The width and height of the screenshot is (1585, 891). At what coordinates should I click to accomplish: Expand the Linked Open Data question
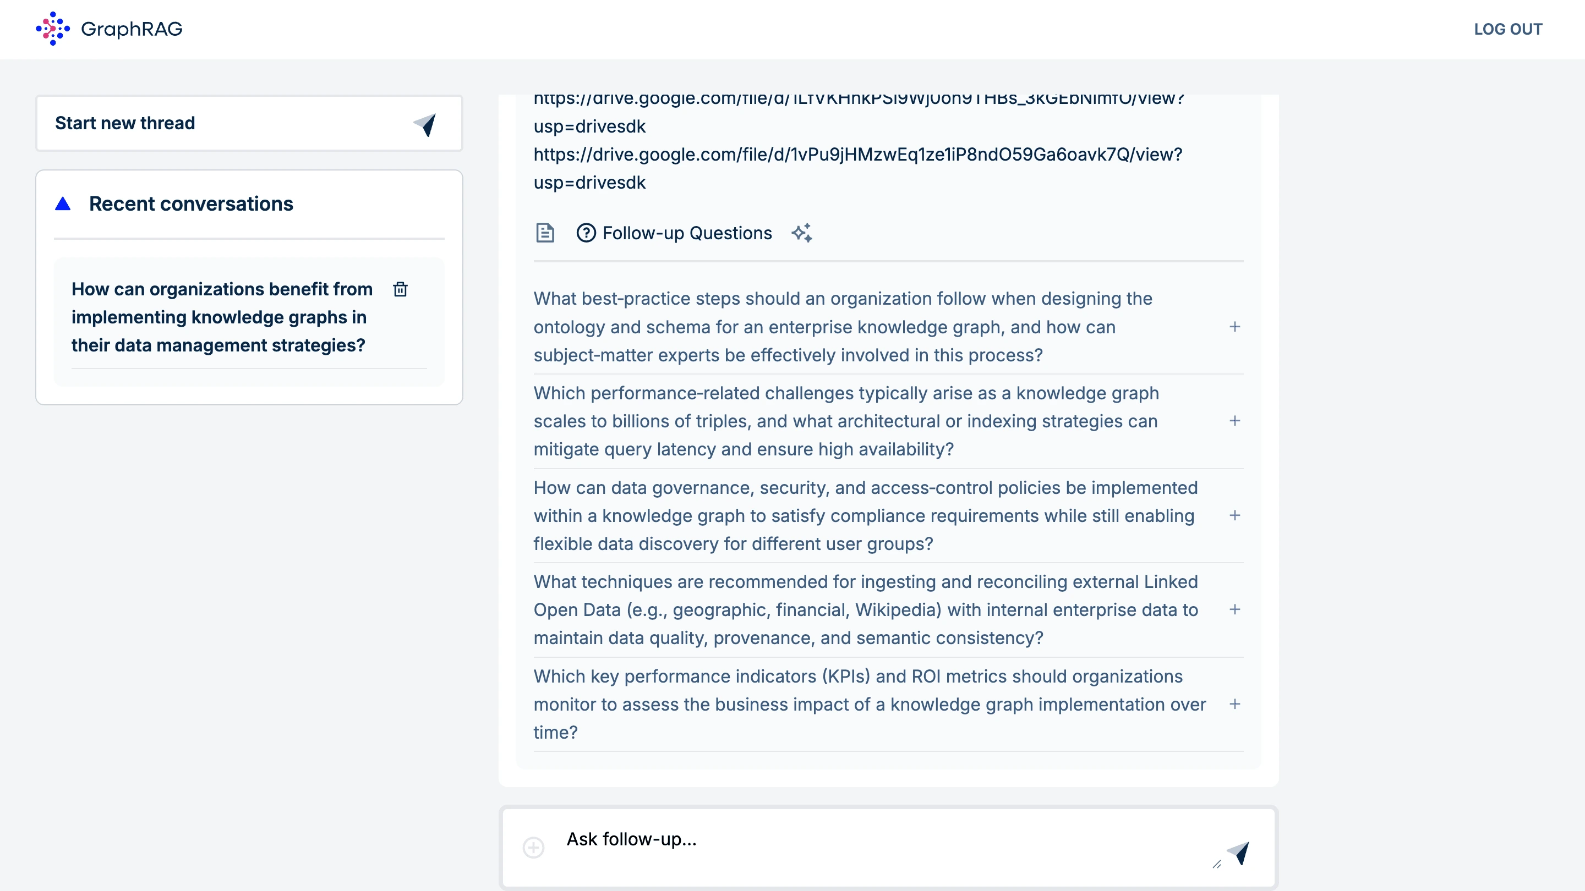coord(1234,609)
